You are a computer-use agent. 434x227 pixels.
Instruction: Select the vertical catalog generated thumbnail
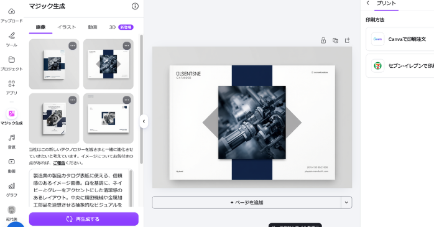click(54, 64)
